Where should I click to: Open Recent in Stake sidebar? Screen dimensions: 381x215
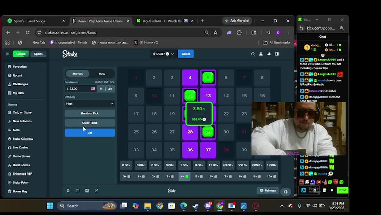[x=17, y=75]
